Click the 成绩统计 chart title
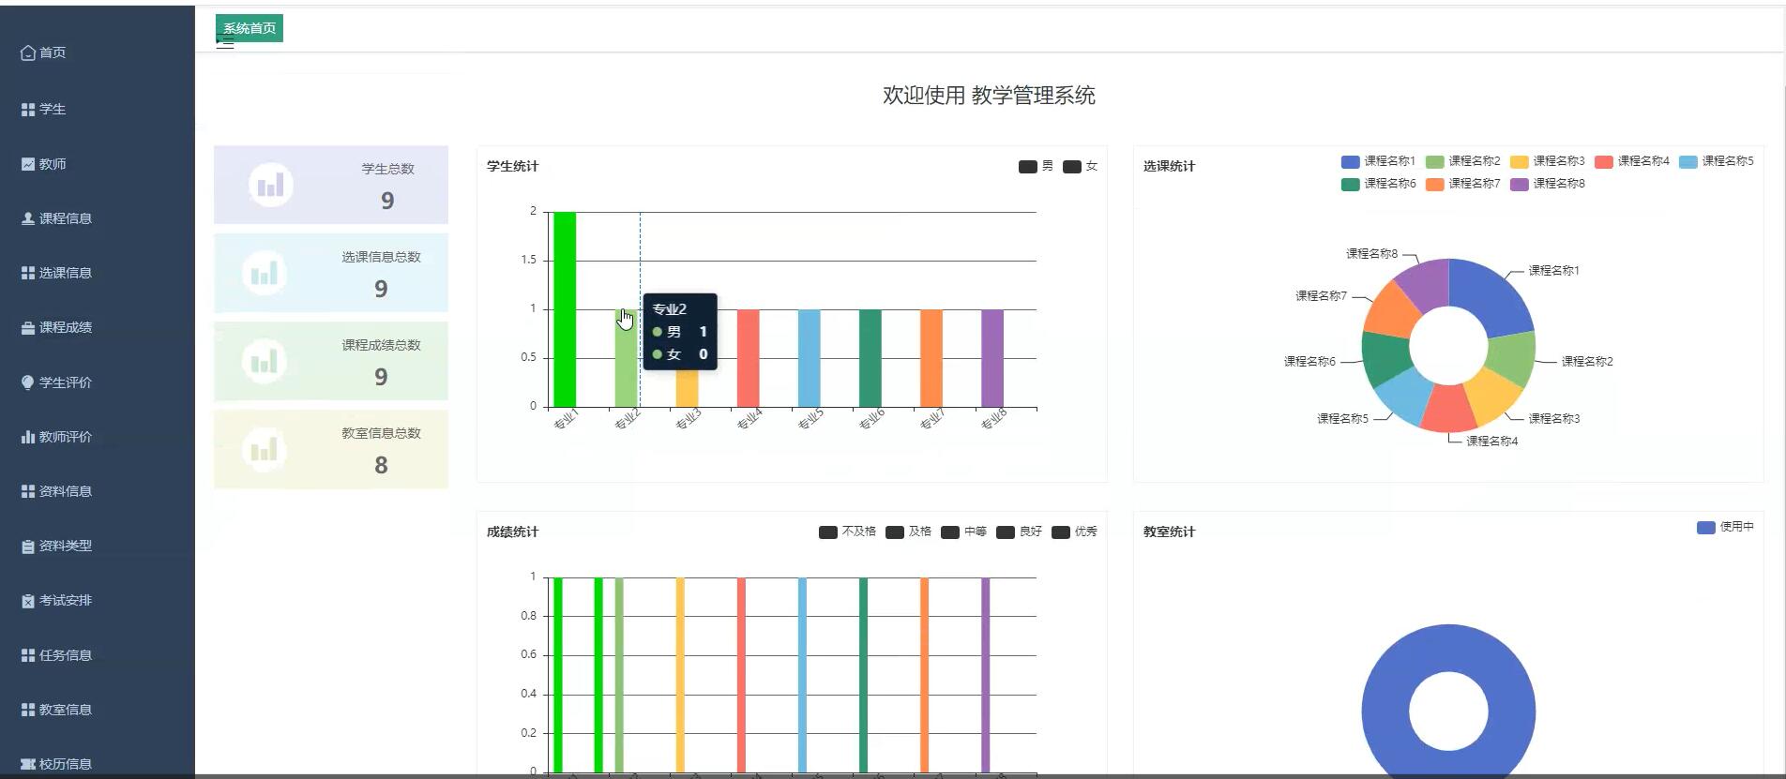Viewport: 1786px width, 779px height. [x=512, y=532]
